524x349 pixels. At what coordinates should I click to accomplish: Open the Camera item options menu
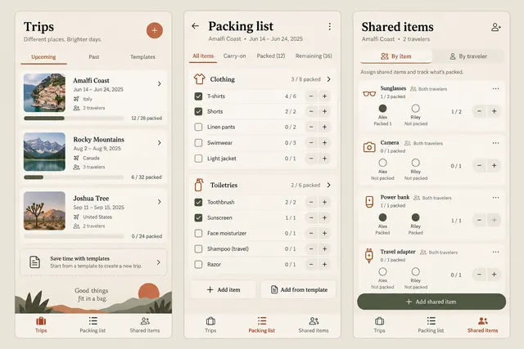pyautogui.click(x=495, y=143)
